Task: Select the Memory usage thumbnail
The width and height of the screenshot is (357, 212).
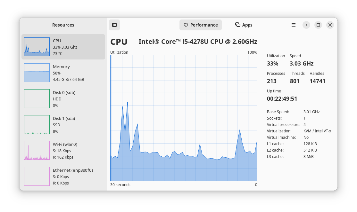Action: coord(37,73)
